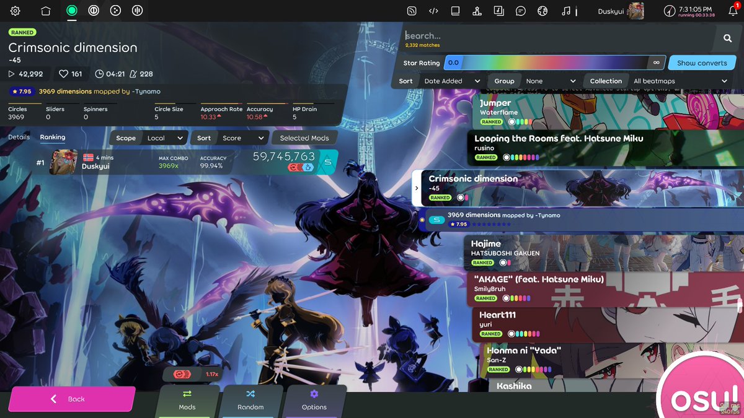This screenshot has width=744, height=418.
Task: Adjust the Star Rating range slider
Action: point(554,63)
